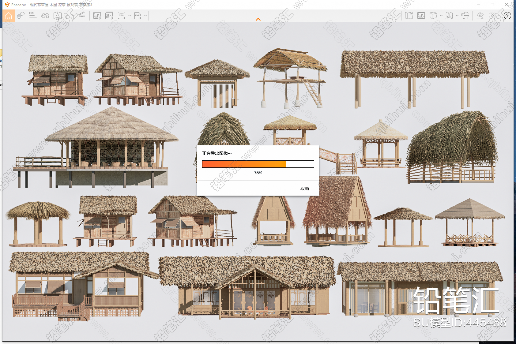Click the Enscape window title text
The width and height of the screenshot is (516, 344).
[x=52, y=5]
